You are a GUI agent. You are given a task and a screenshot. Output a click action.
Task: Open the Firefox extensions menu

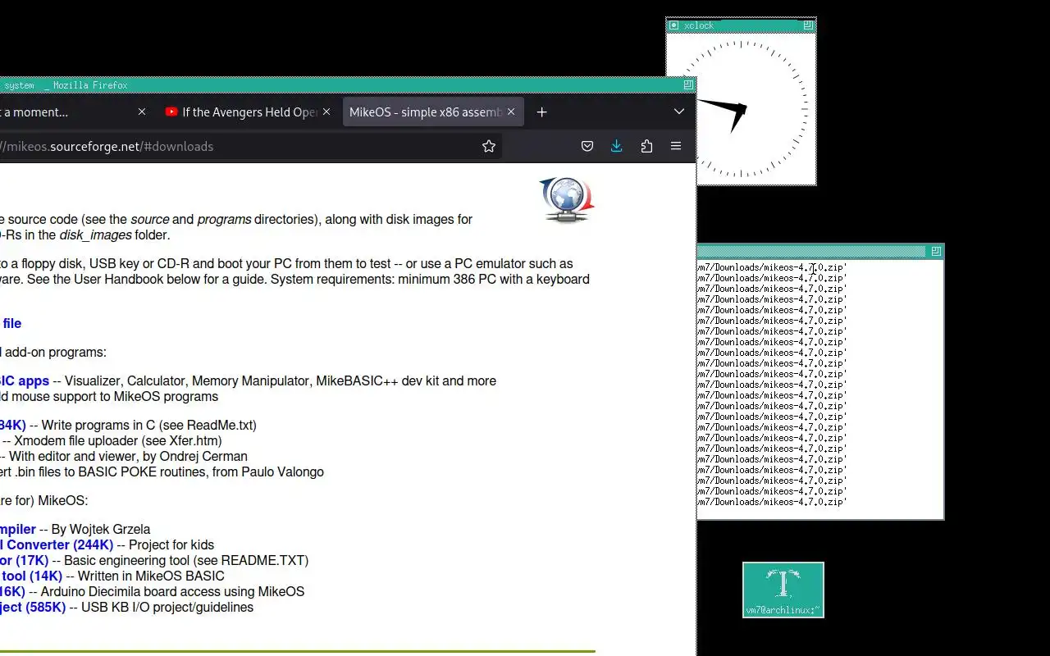(646, 146)
